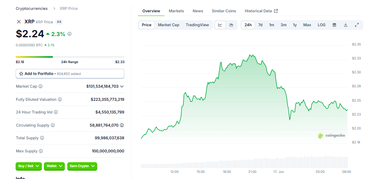This screenshot has width=373, height=179.
Task: Switch to candlestick chart view icon
Action: click(x=231, y=25)
